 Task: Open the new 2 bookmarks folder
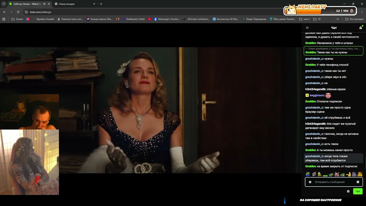tap(305, 19)
